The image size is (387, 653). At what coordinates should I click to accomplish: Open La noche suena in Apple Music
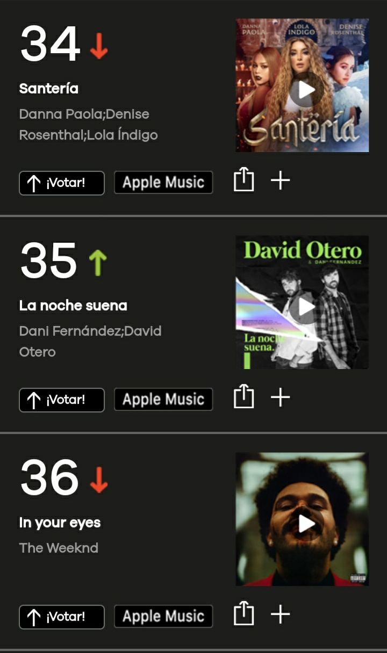pos(163,400)
